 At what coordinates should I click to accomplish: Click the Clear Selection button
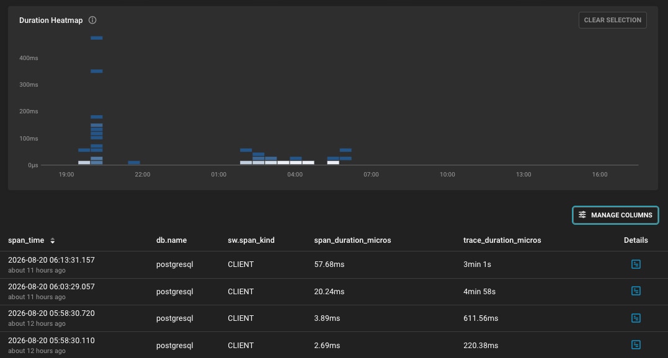(x=612, y=20)
